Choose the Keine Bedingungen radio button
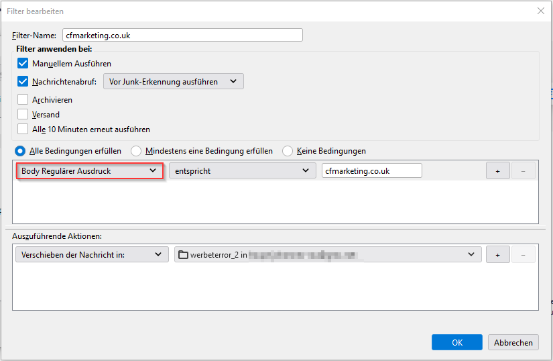 pos(287,151)
